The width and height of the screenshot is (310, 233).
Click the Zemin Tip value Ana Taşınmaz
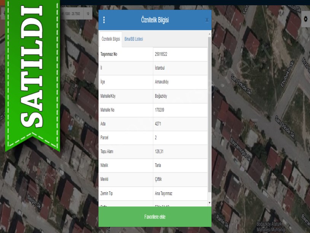point(164,193)
